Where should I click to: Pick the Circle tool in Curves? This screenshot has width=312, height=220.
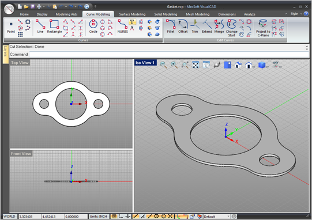coord(93,26)
